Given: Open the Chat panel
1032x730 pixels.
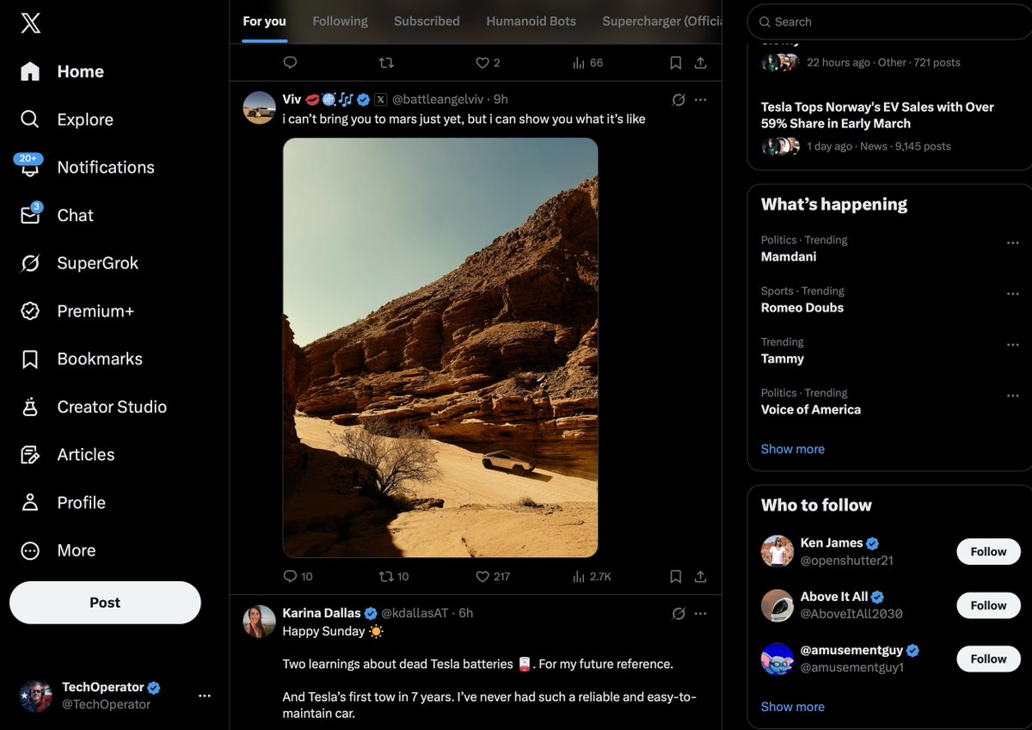Looking at the screenshot, I should tap(75, 215).
